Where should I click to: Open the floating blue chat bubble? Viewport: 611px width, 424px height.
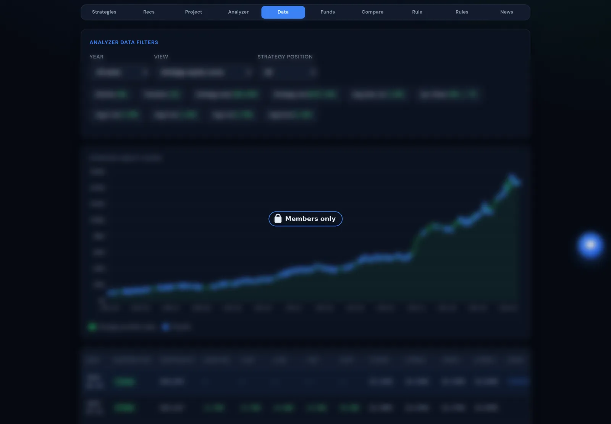590,245
